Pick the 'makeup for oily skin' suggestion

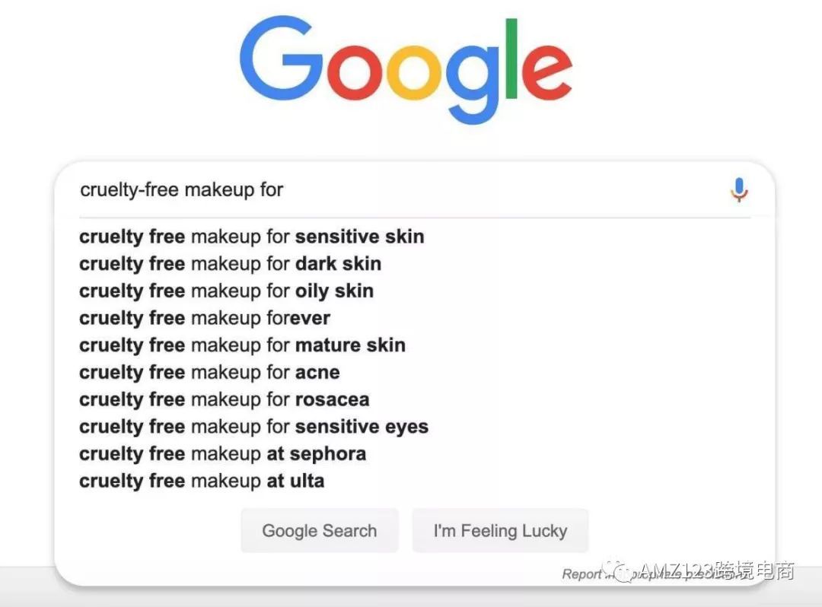point(226,291)
